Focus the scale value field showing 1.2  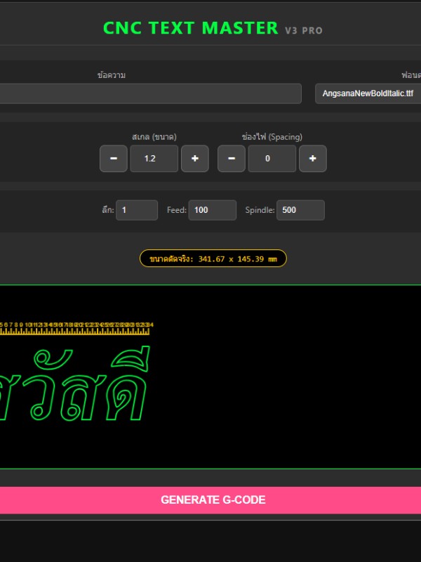click(x=154, y=159)
